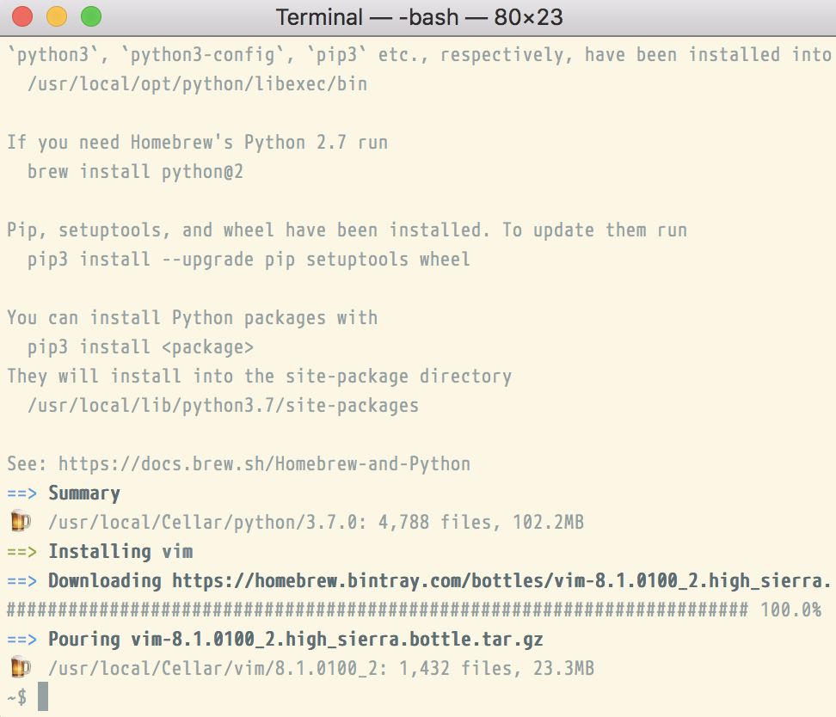Click the /usr/local/opt/python/libexec/bin path
This screenshot has width=836, height=717.
pyautogui.click(x=197, y=84)
